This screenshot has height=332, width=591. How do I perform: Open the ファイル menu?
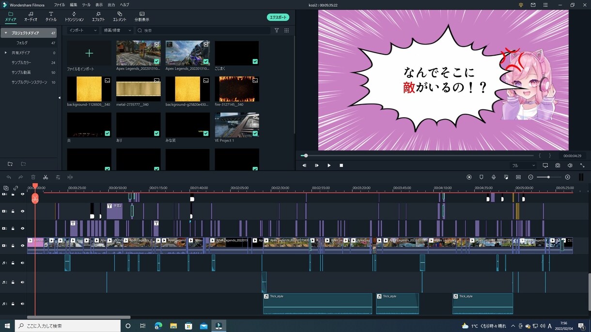pos(60,5)
